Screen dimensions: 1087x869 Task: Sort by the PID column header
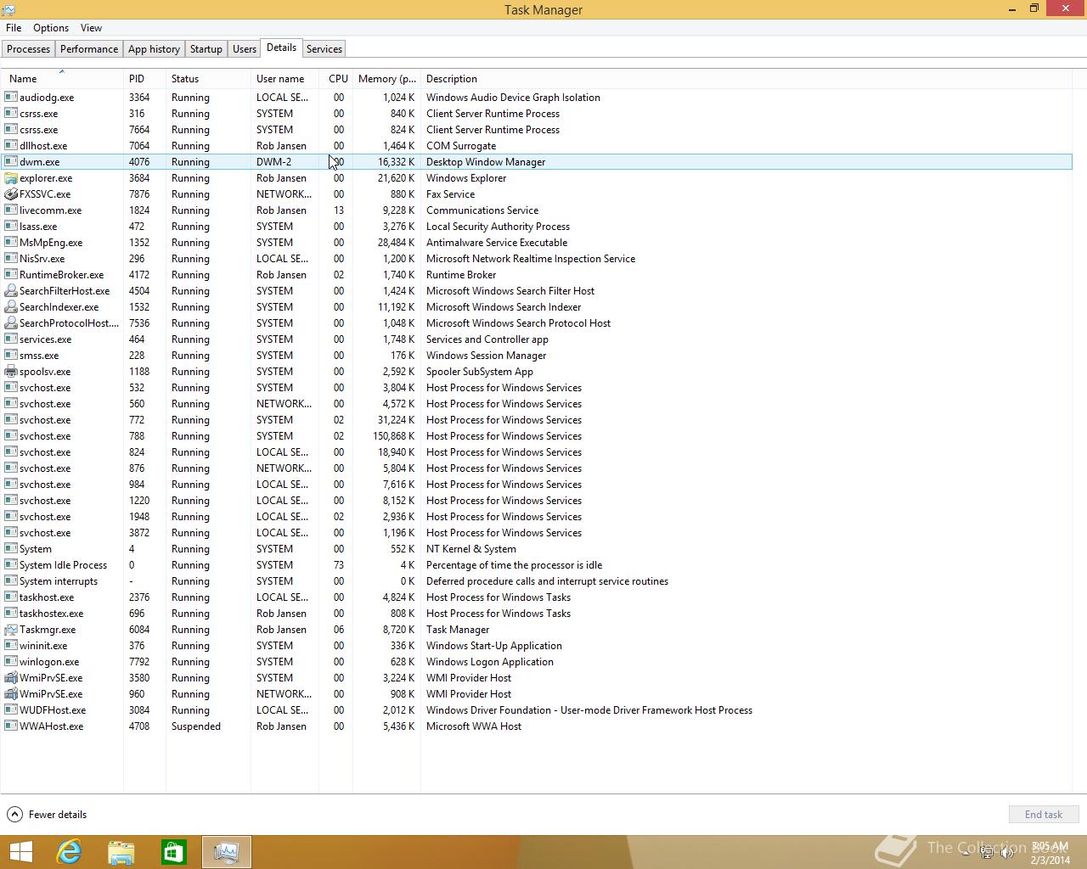pyautogui.click(x=144, y=79)
